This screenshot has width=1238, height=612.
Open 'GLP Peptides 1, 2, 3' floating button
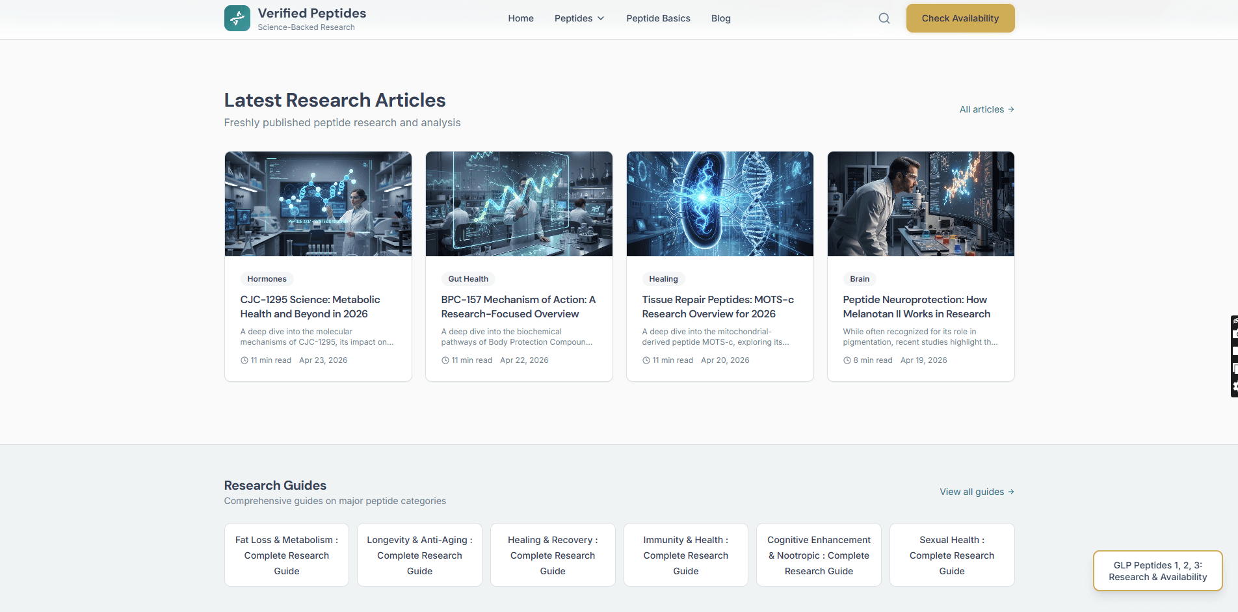coord(1157,570)
